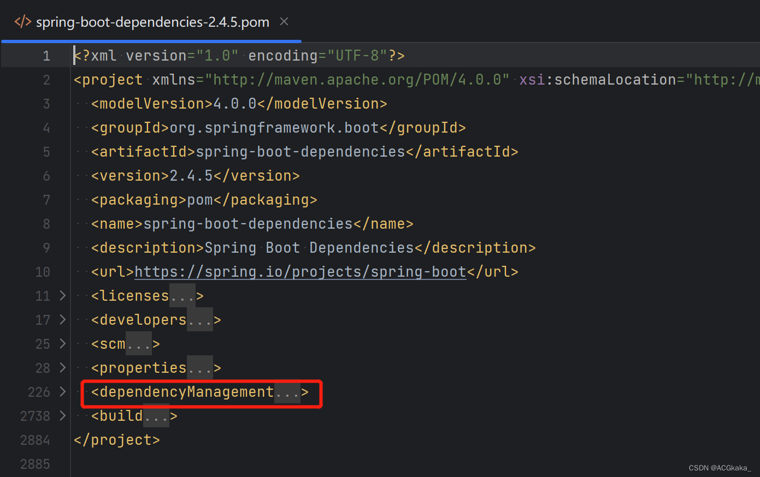Click line number 10 in the gutter
Screen dimensions: 760x477
[43, 272]
